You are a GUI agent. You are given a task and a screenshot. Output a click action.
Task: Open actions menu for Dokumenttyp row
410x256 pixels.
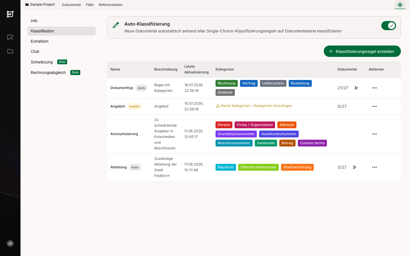pos(374,88)
